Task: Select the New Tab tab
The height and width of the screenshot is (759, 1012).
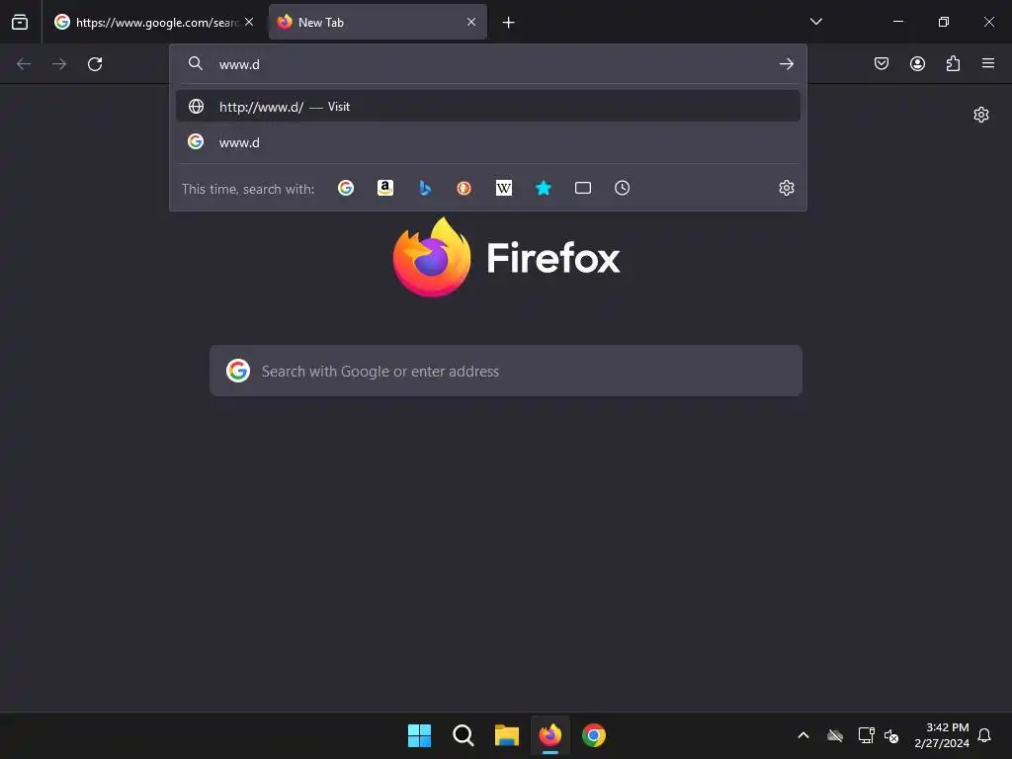Action: coord(378,22)
